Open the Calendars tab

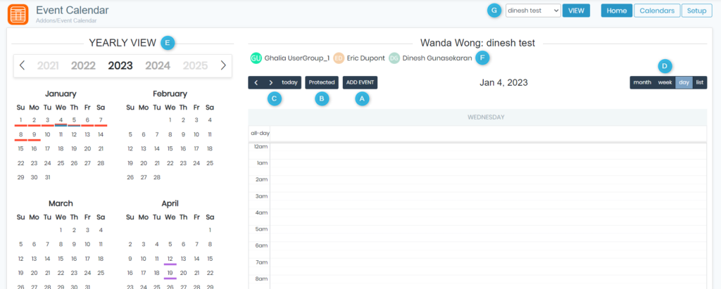[657, 10]
